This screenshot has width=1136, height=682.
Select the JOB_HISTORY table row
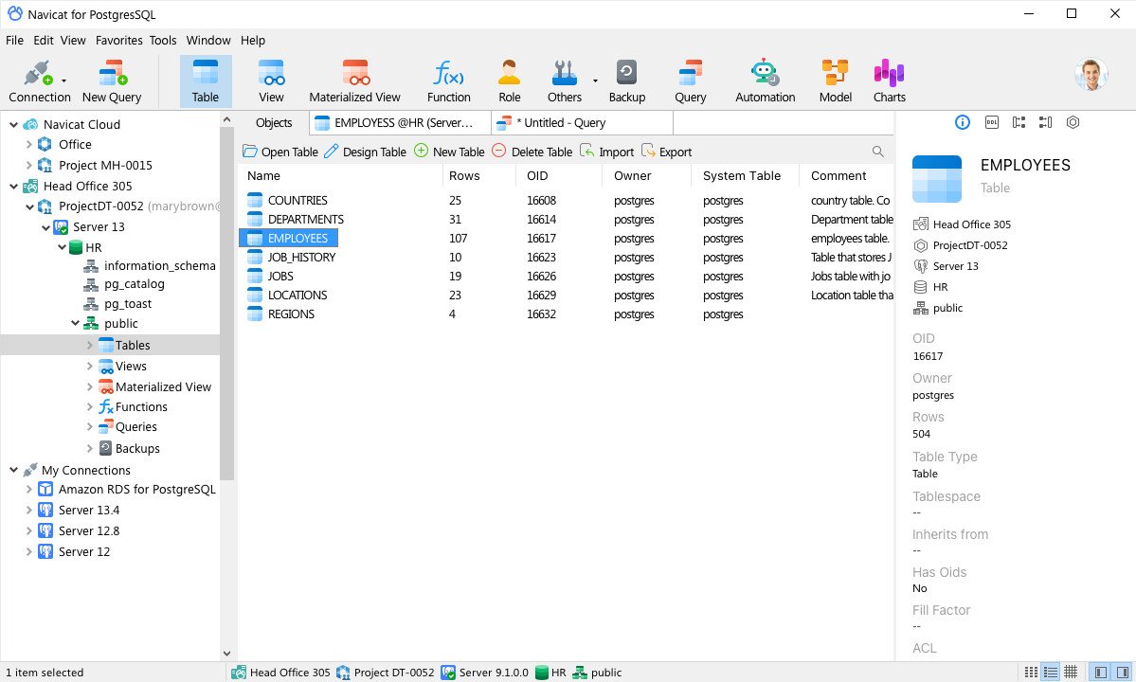point(301,258)
